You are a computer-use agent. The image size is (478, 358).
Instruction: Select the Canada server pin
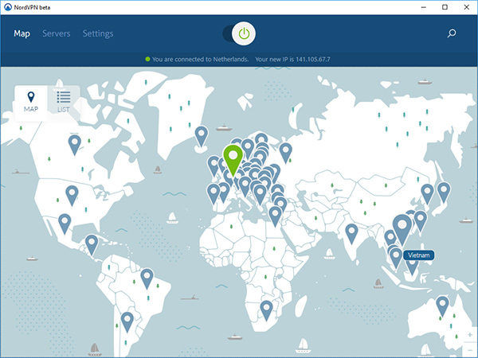click(74, 145)
